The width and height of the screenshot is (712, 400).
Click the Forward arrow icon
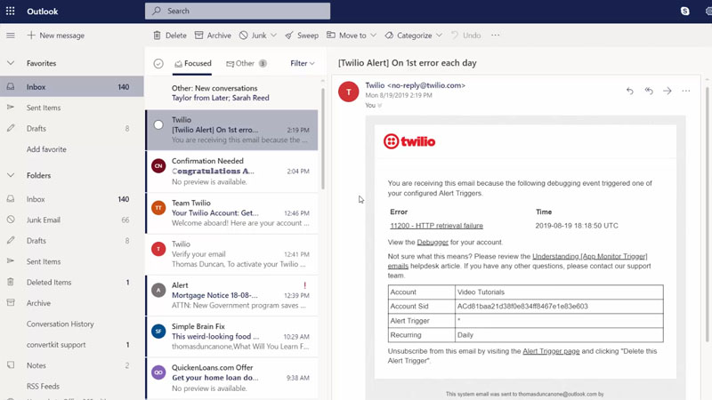coord(667,91)
